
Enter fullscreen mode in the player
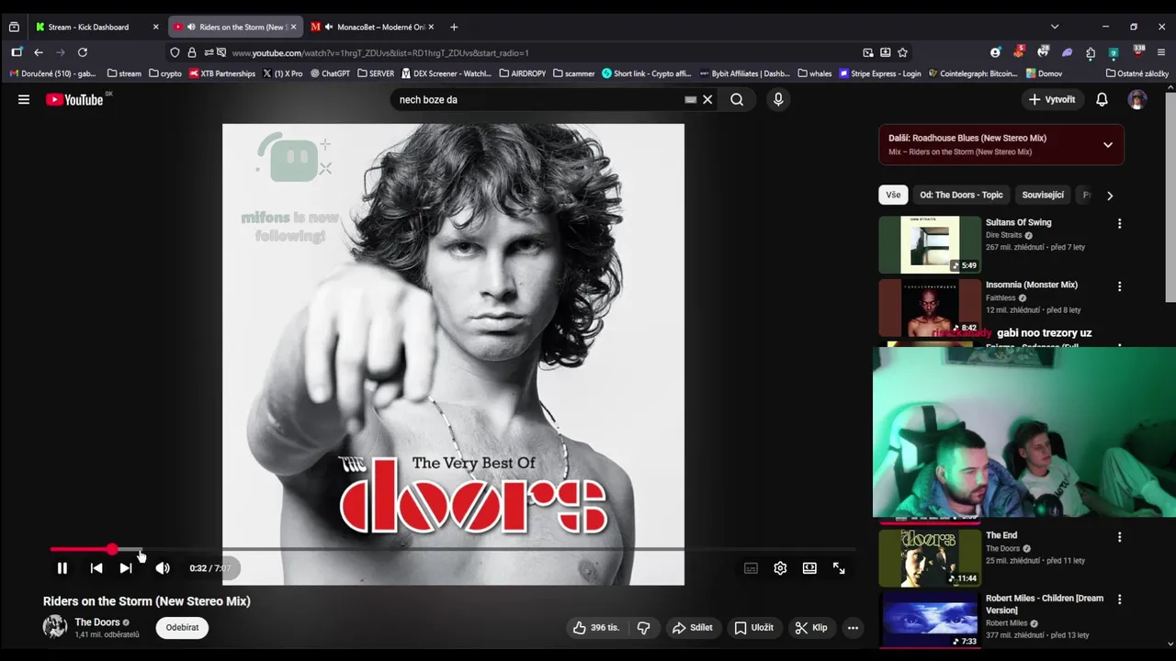[839, 568]
